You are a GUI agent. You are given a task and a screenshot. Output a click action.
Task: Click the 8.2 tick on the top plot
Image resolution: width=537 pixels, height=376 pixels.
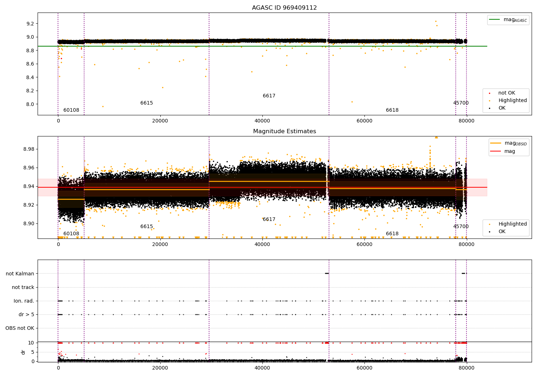tap(30, 91)
